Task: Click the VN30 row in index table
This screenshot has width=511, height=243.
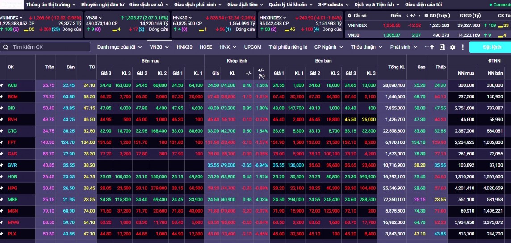Action: pyautogui.click(x=354, y=35)
